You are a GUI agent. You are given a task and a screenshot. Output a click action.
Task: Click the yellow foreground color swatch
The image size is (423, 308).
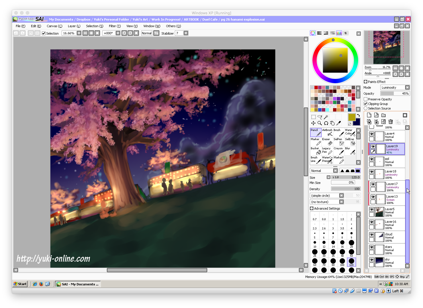pos(352,117)
